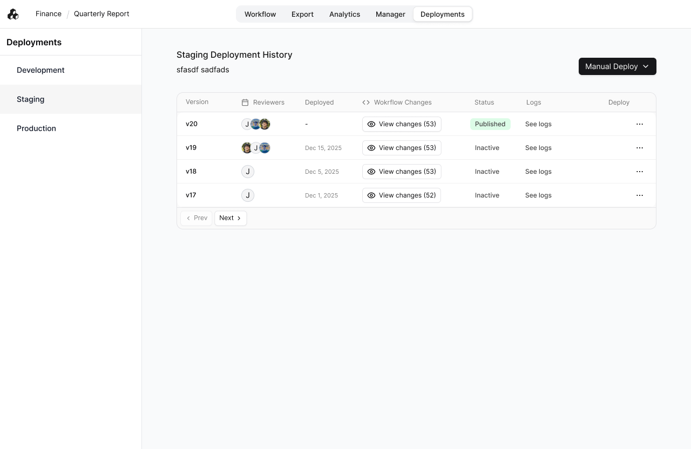The height and width of the screenshot is (449, 691).
Task: Click version v18 cell
Action: click(x=191, y=172)
